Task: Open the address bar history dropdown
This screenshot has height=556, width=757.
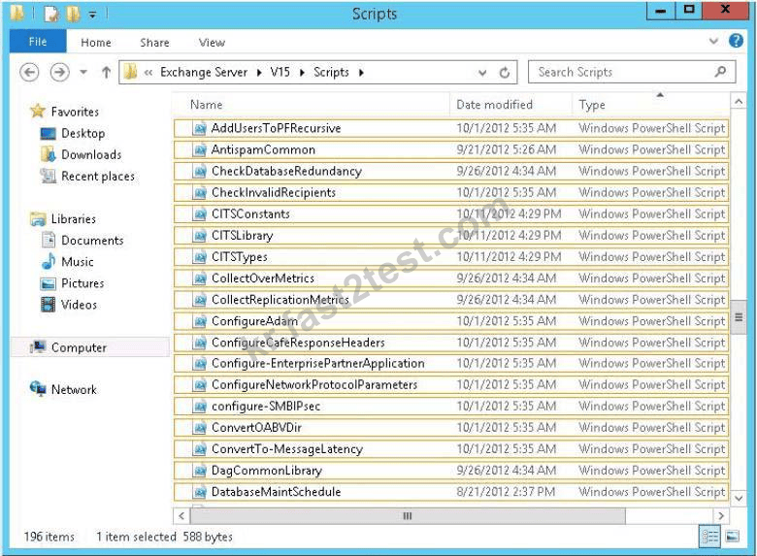Action: (482, 73)
